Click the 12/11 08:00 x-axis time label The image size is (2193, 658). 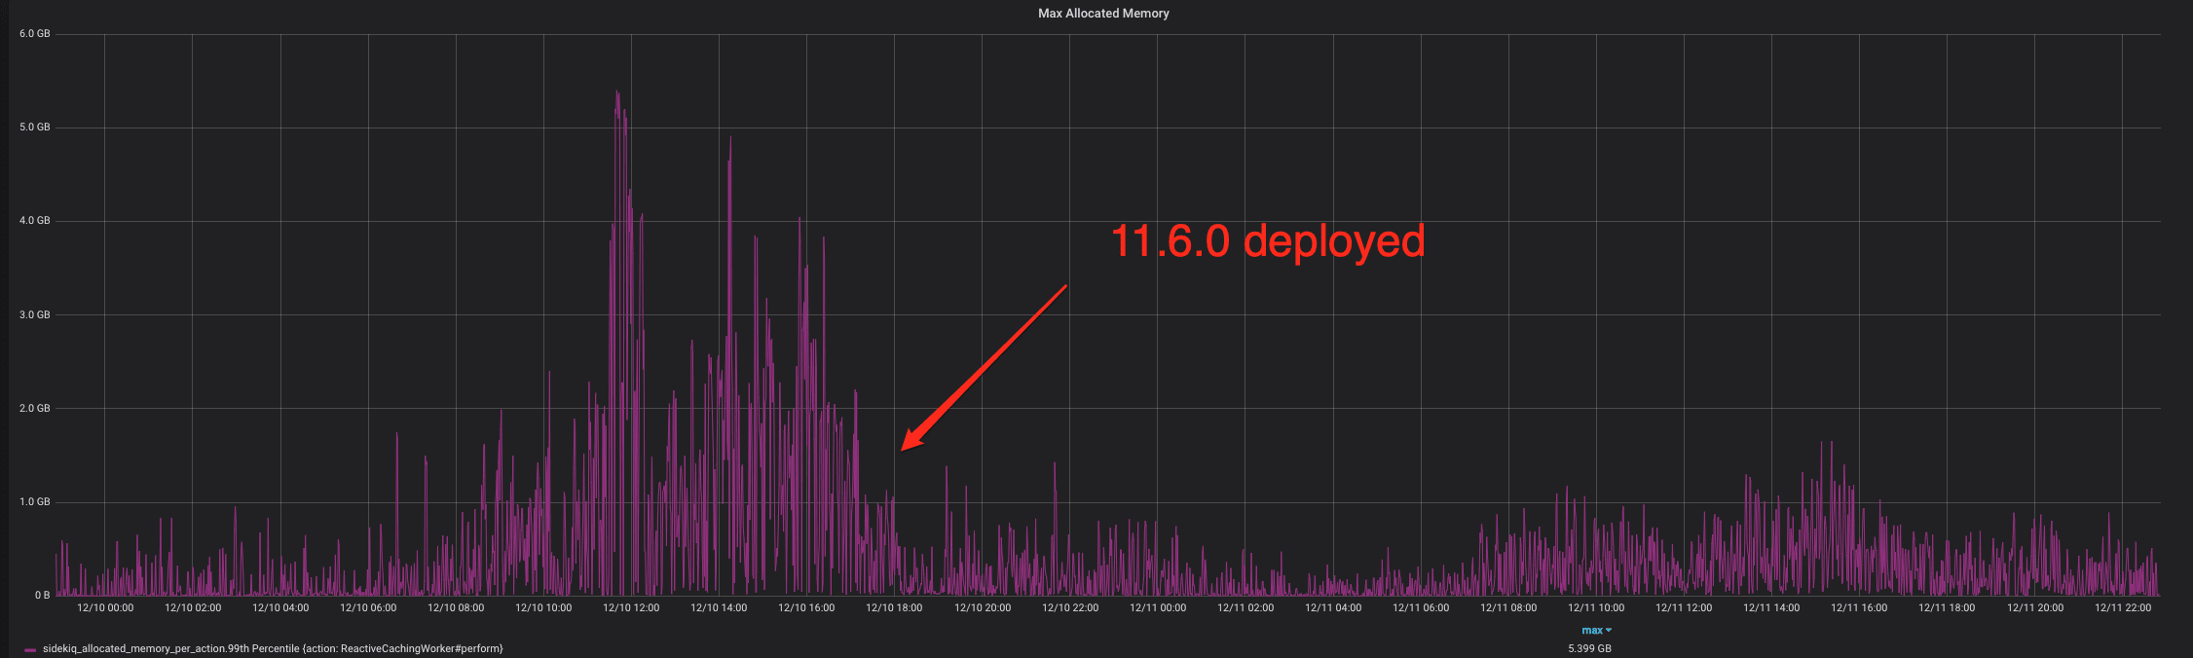(x=1508, y=607)
